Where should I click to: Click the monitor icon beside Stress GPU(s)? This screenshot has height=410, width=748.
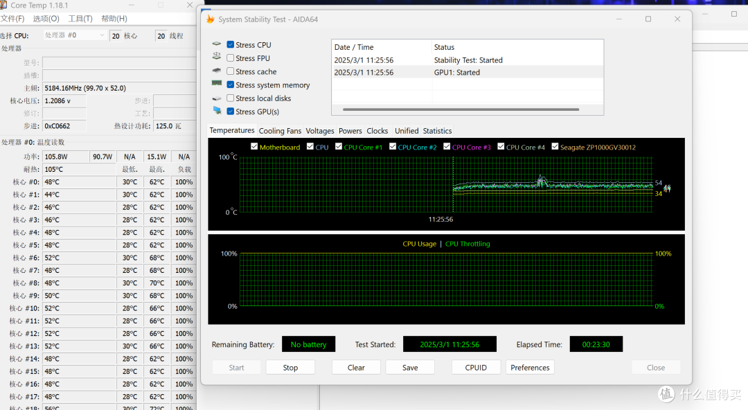point(217,111)
